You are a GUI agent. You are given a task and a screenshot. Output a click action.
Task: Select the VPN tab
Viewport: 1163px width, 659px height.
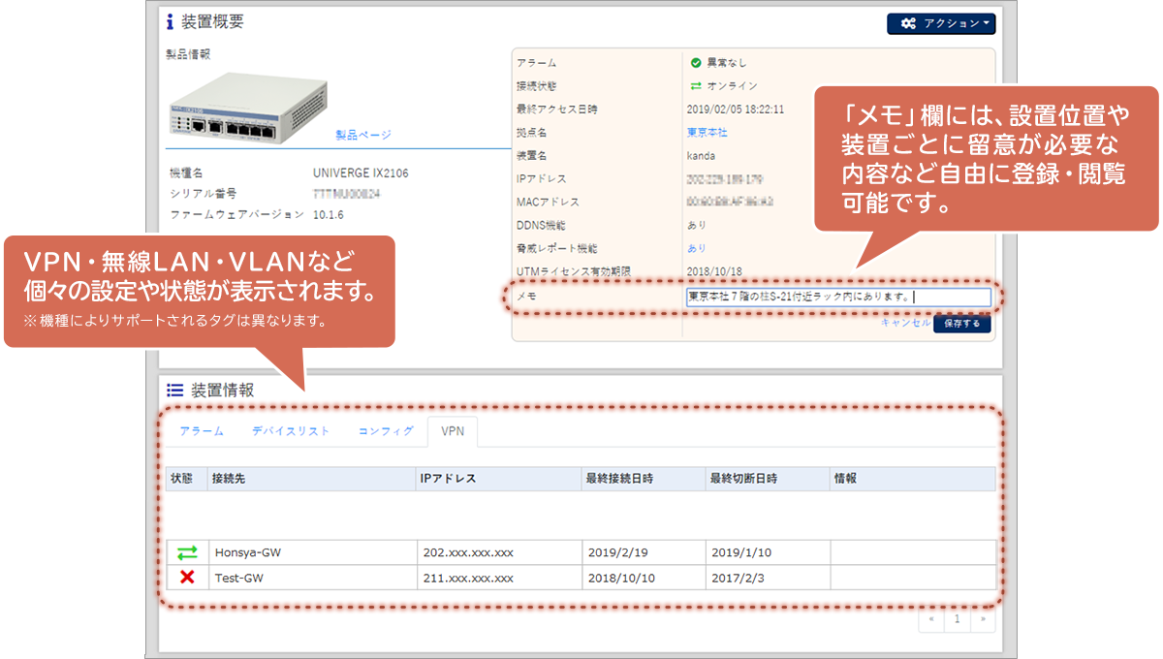click(453, 431)
